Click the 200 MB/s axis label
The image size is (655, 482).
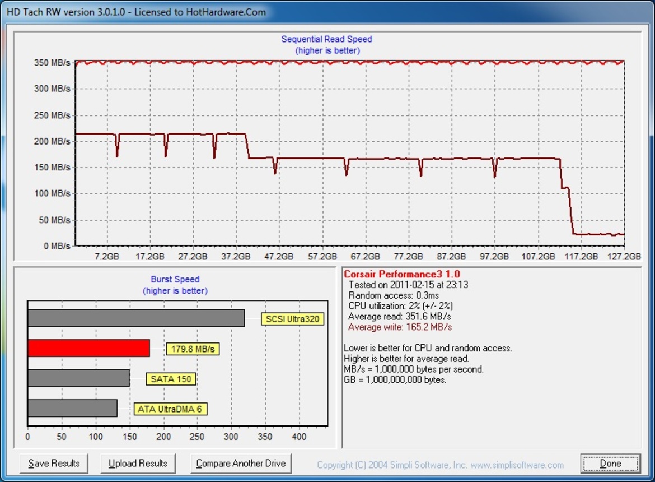[x=52, y=141]
